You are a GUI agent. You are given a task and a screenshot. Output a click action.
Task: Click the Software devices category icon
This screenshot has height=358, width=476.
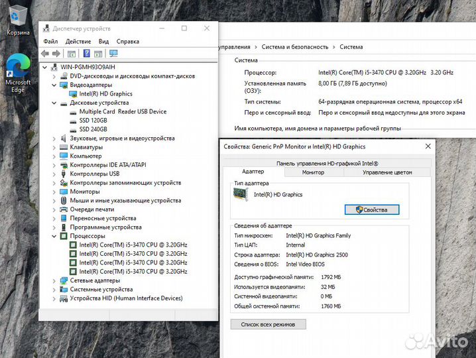[x=64, y=227]
